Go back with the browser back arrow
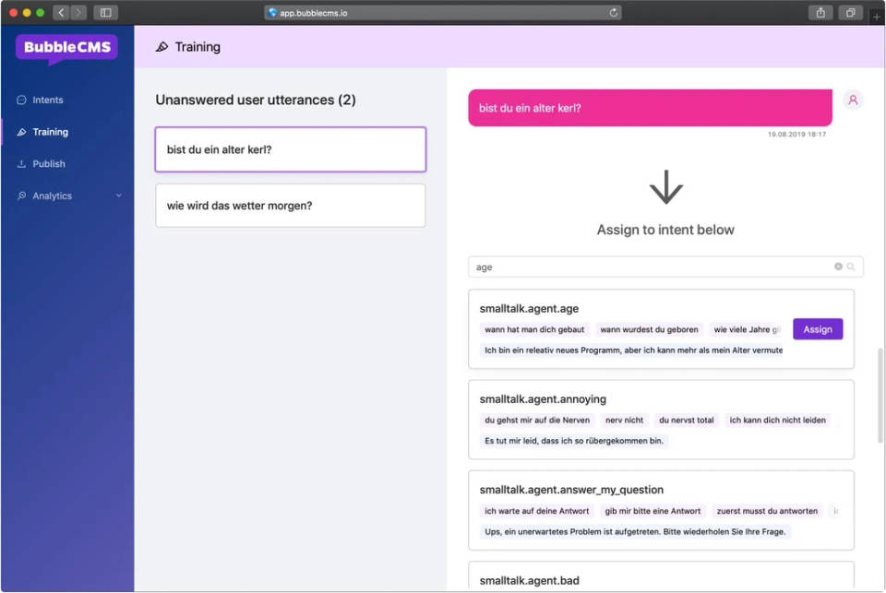 (x=61, y=13)
